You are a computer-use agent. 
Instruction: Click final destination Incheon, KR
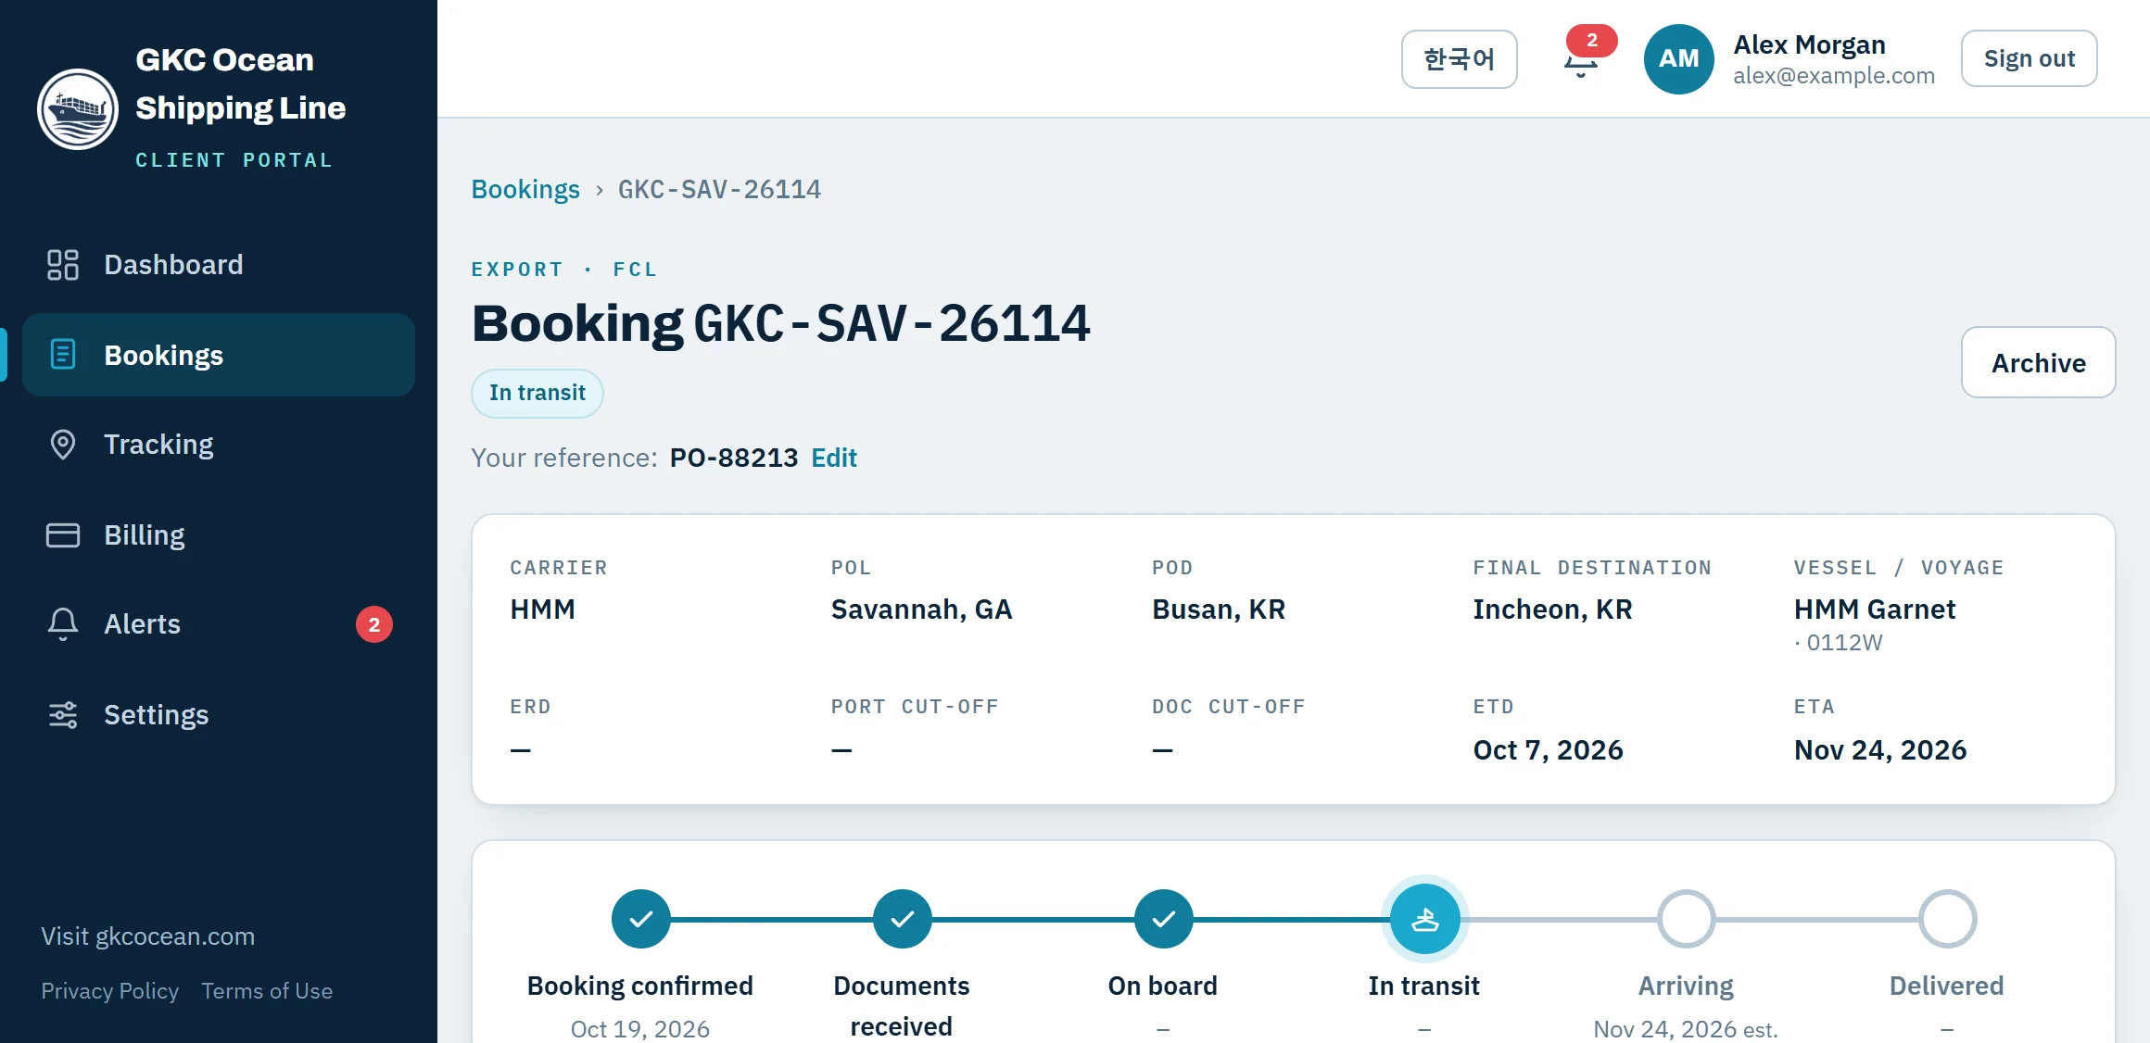click(x=1552, y=609)
